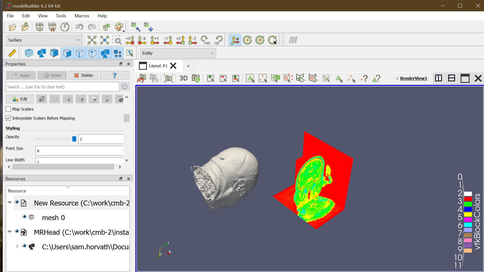Click the rotate +90 degrees tool
Viewport: 484px width, 272px height.
coord(205,40)
